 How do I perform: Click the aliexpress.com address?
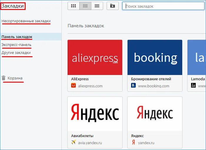coord(90,86)
